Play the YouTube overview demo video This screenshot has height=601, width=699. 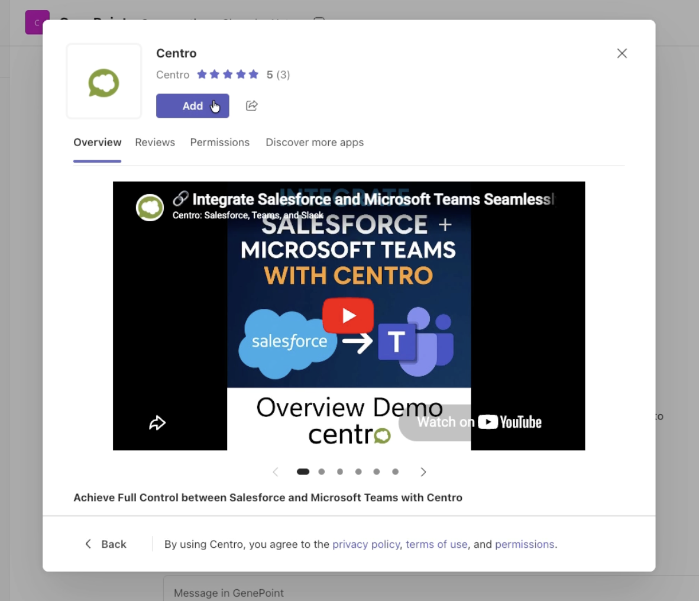click(x=348, y=315)
